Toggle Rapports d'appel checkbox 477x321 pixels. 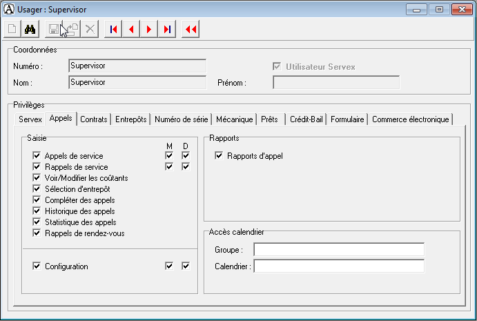click(x=219, y=155)
